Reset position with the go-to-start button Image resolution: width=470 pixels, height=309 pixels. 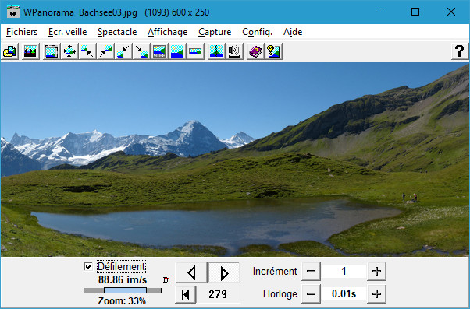point(186,294)
